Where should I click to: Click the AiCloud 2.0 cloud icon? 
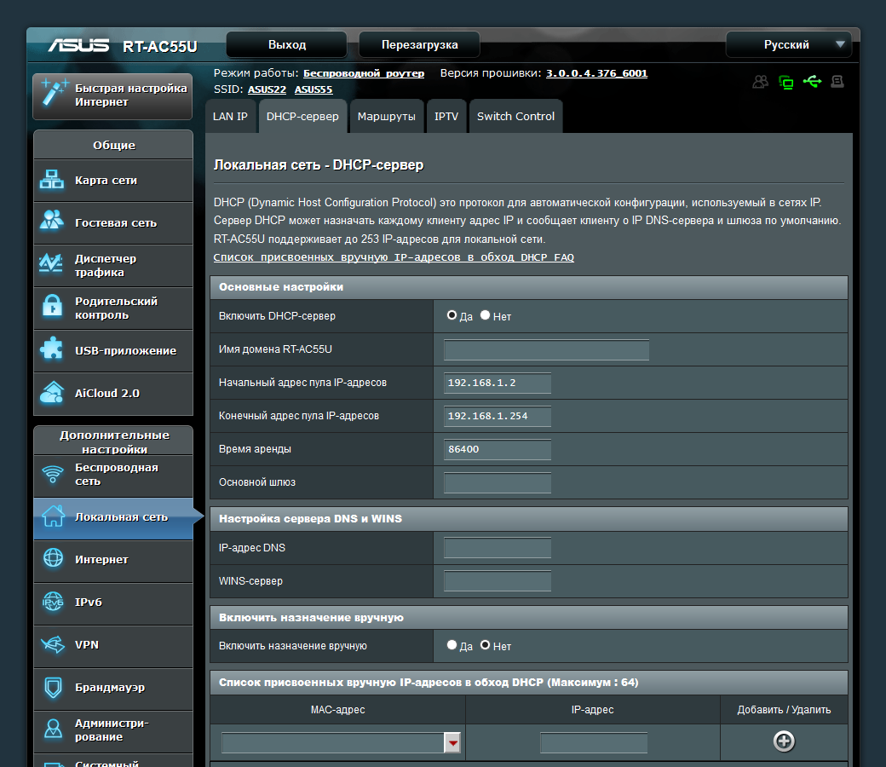click(x=52, y=393)
